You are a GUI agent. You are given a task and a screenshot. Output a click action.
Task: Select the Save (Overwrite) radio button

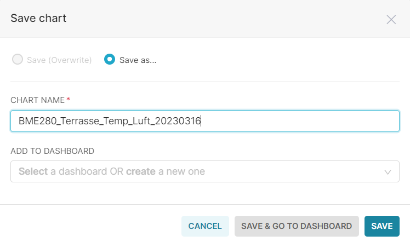(x=18, y=59)
